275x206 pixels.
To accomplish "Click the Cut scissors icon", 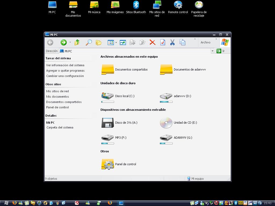I will point(172,42).
